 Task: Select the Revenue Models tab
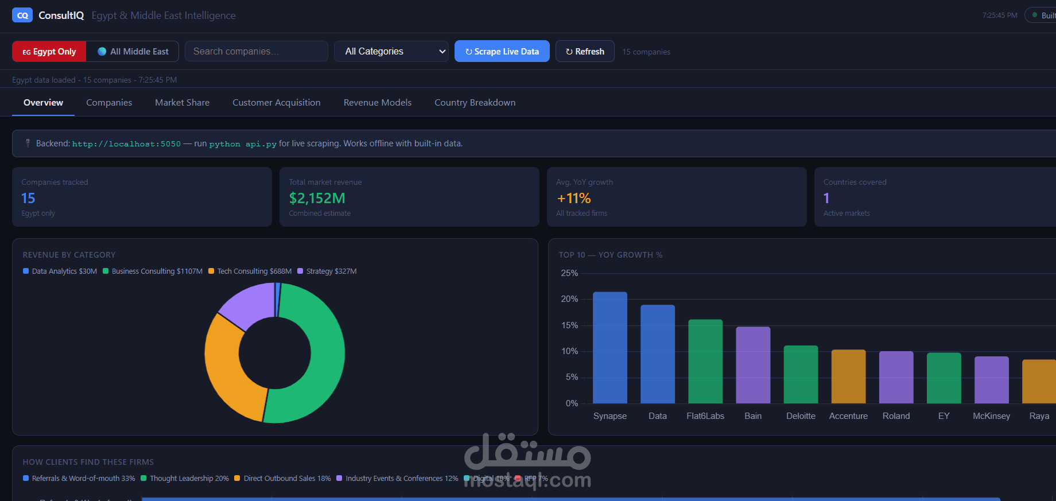[x=378, y=103]
